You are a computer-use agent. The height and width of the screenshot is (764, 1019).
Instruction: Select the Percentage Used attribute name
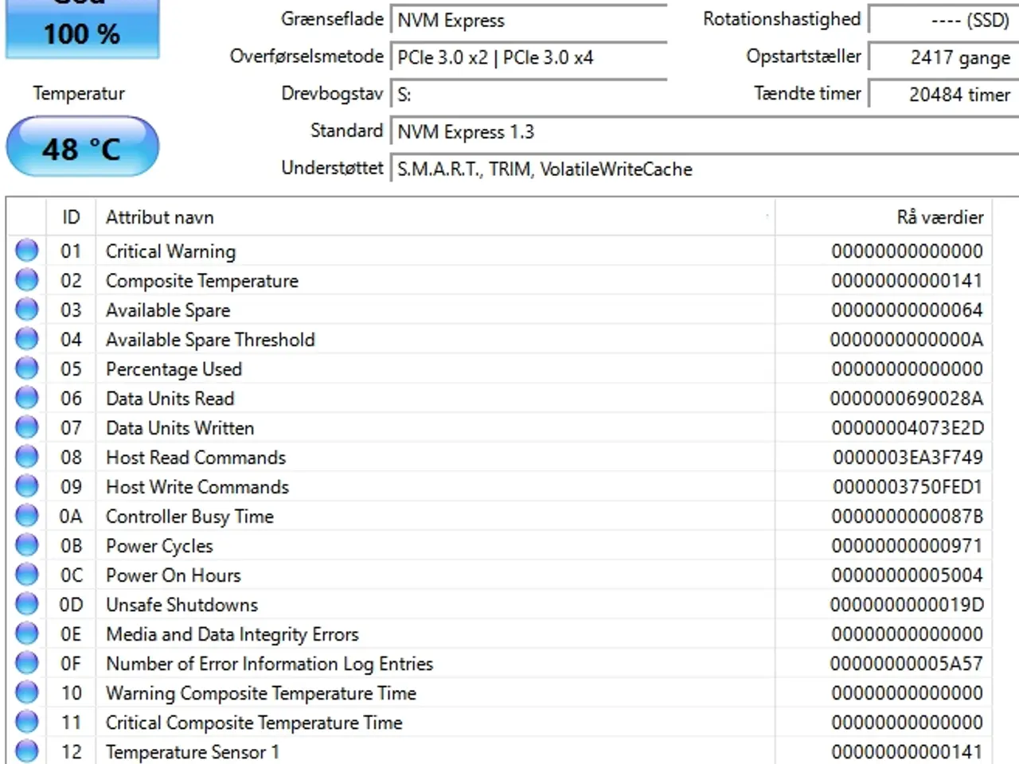(x=174, y=369)
